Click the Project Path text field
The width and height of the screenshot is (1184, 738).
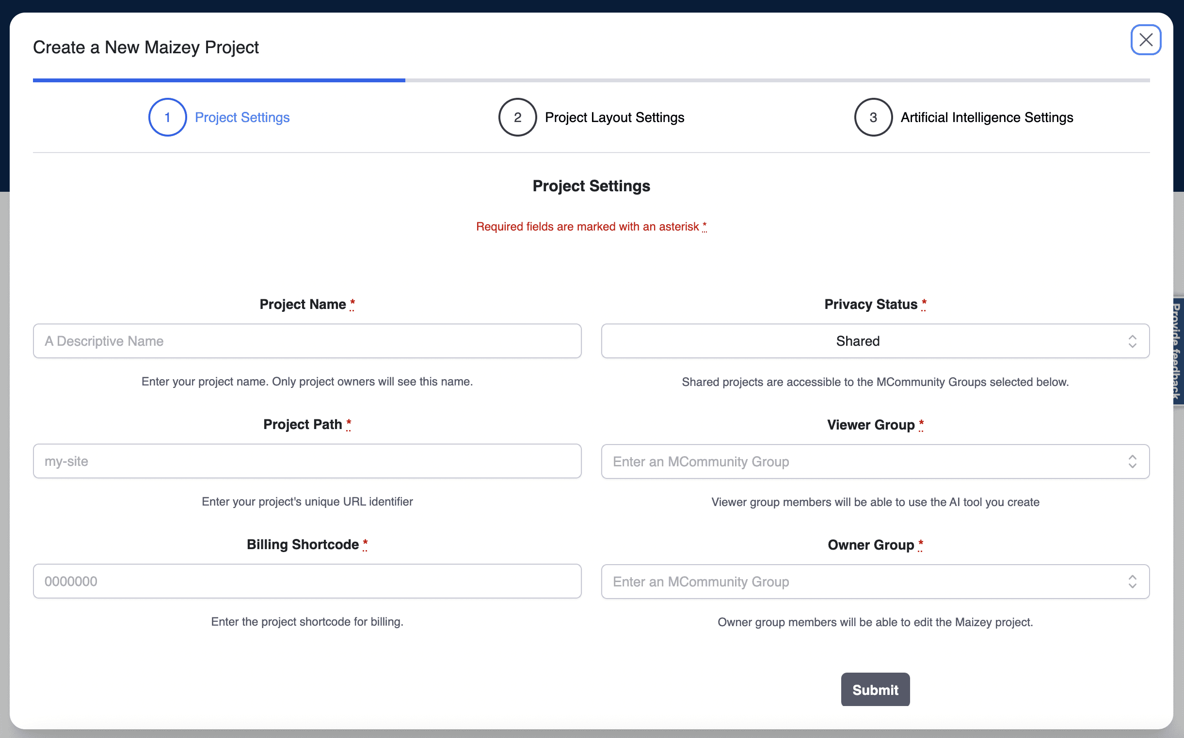[307, 461]
